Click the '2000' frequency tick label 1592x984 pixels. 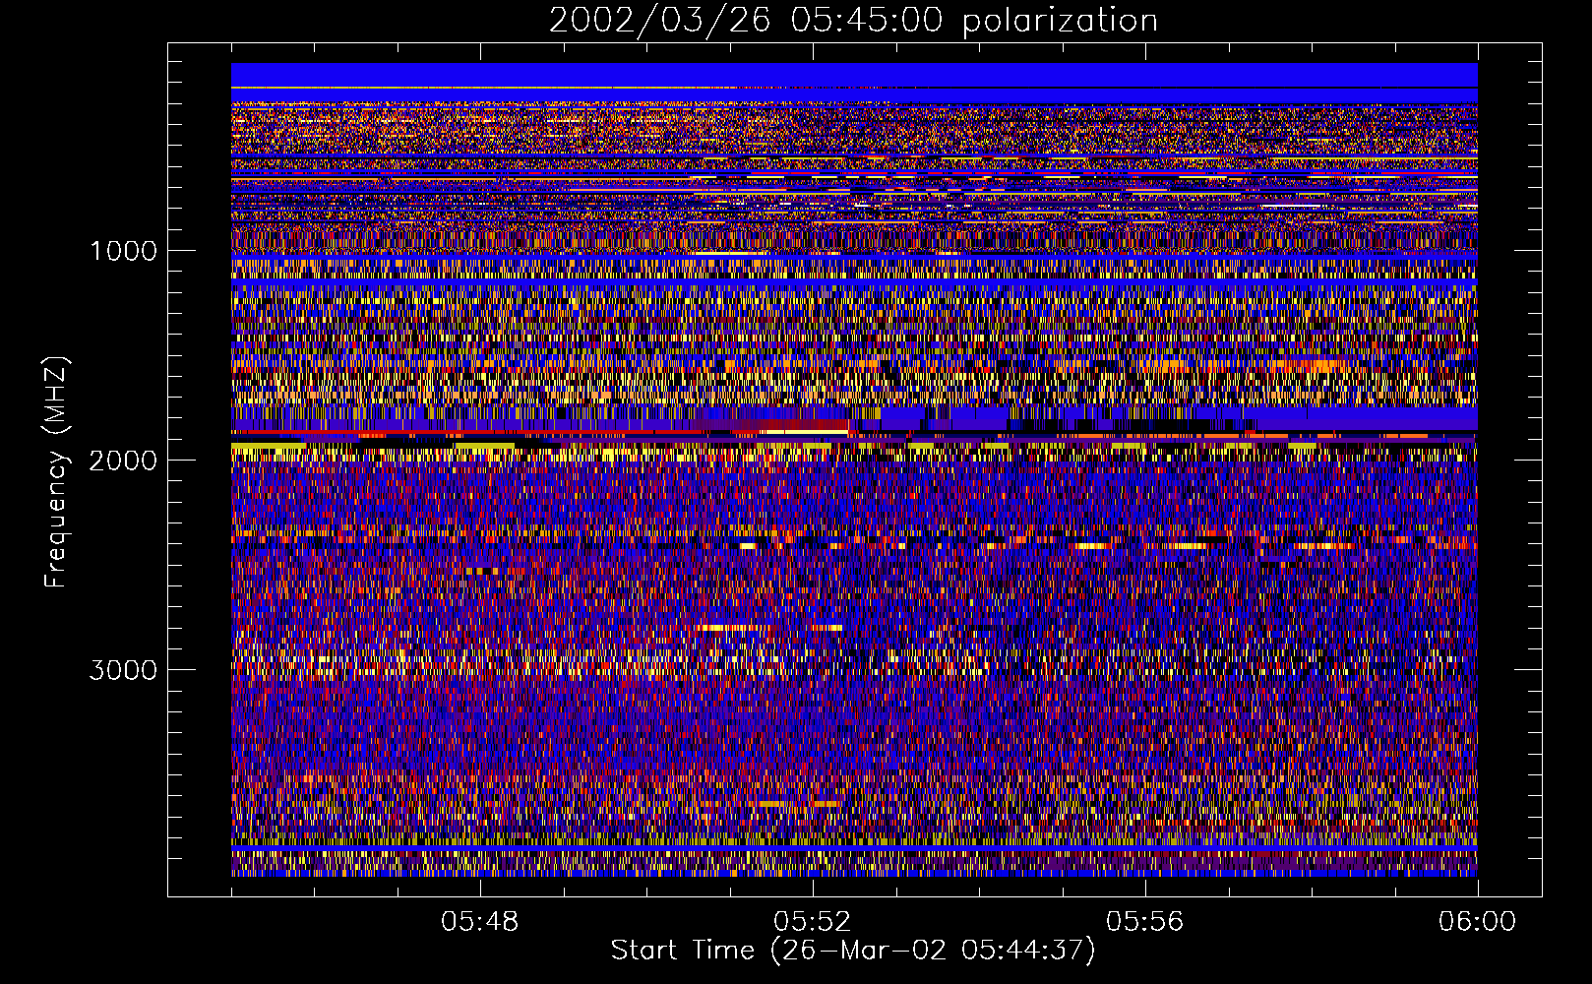[x=123, y=461]
